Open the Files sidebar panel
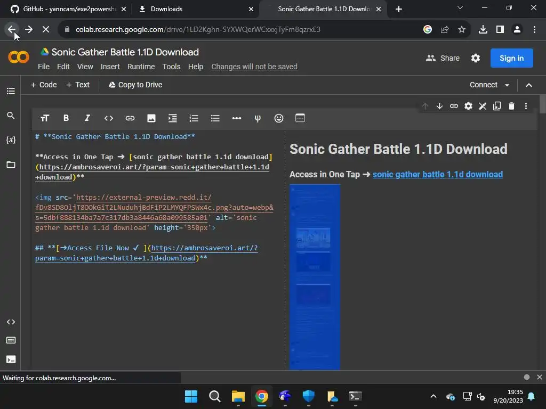Screen dimensions: 546x409 pos(11,165)
